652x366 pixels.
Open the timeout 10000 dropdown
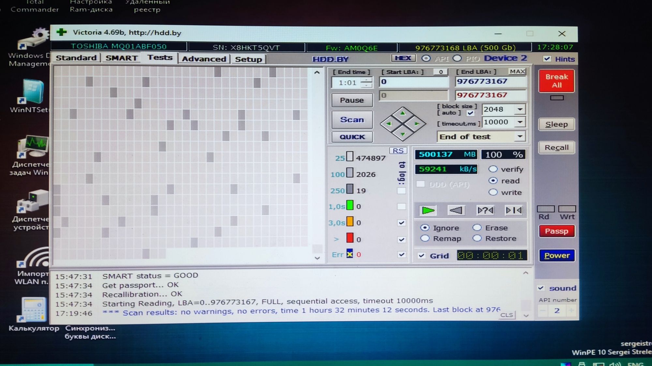click(x=520, y=122)
